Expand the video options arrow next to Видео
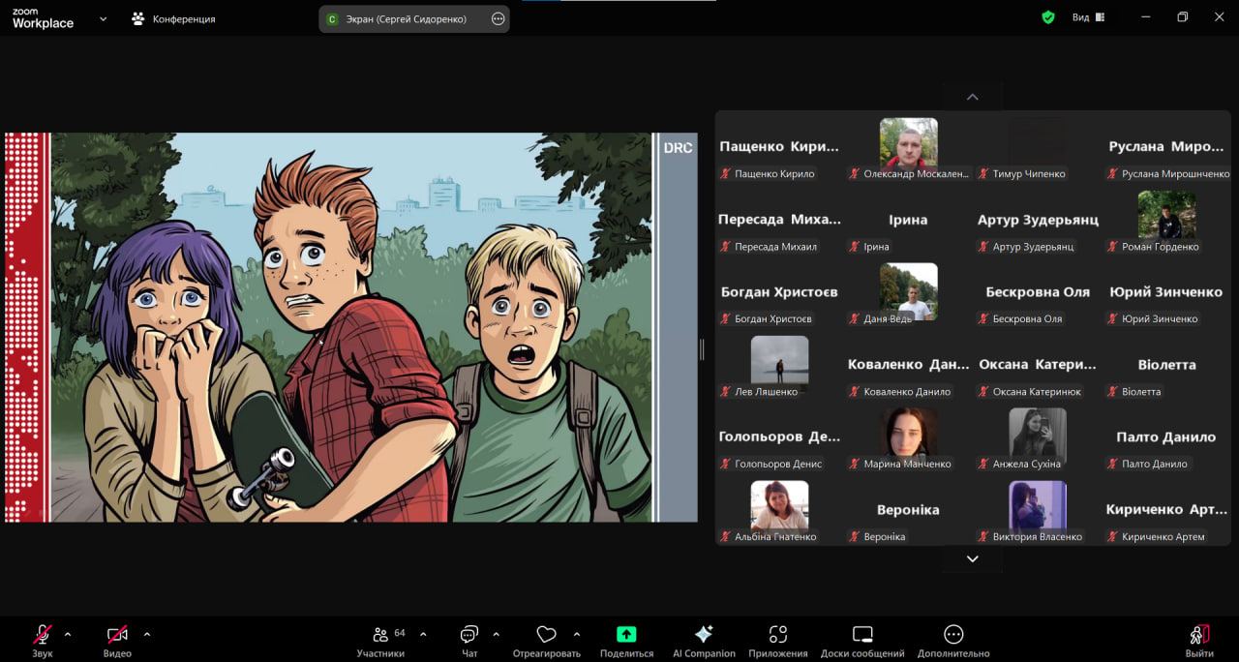This screenshot has width=1239, height=662. [x=147, y=635]
